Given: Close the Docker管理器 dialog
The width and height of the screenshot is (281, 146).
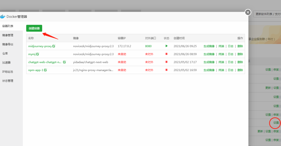Looking at the screenshot, I should click(x=248, y=12).
